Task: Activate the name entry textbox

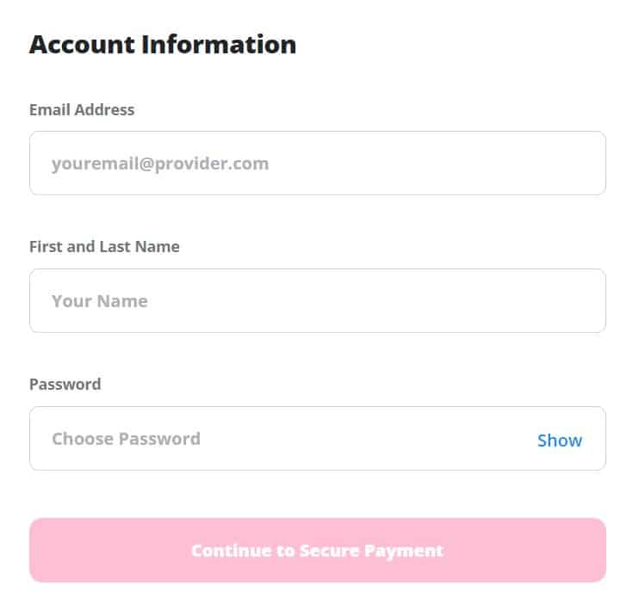Action: [317, 301]
